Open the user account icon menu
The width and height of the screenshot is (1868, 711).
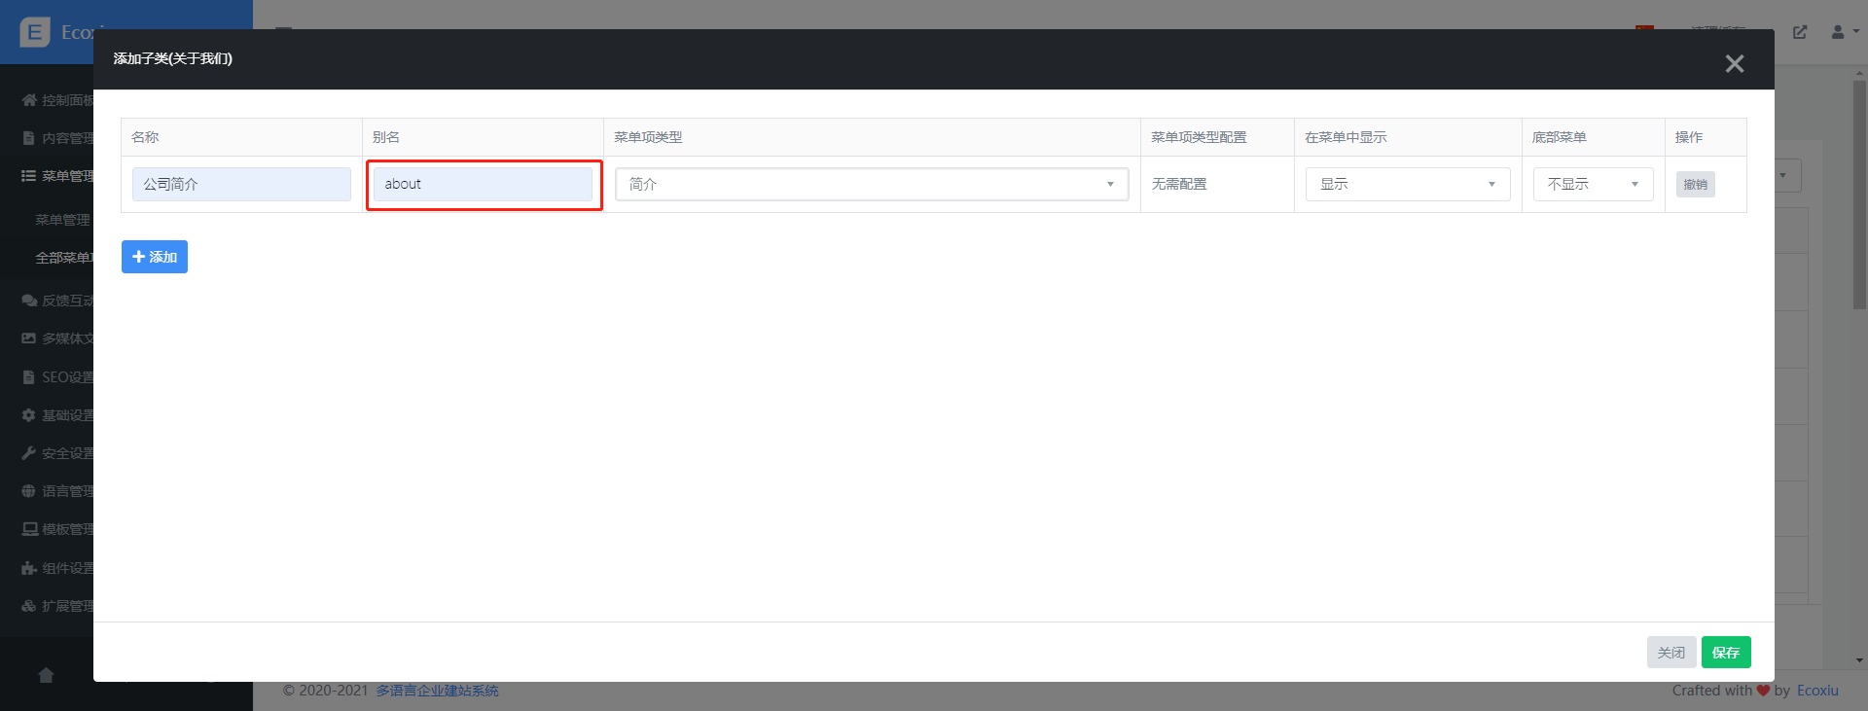(x=1844, y=32)
